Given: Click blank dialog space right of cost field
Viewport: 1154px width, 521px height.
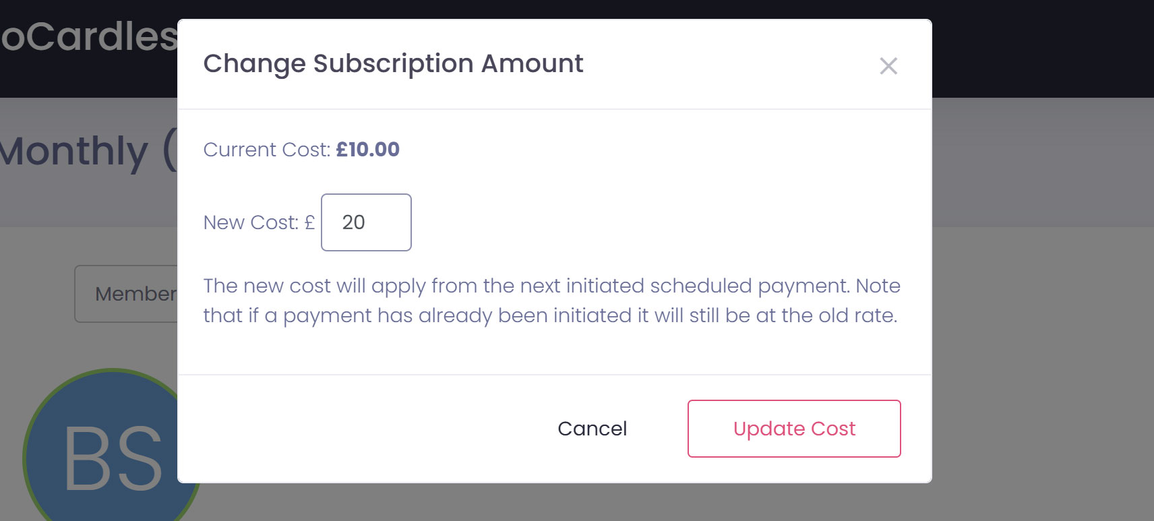Looking at the screenshot, I should [x=640, y=222].
